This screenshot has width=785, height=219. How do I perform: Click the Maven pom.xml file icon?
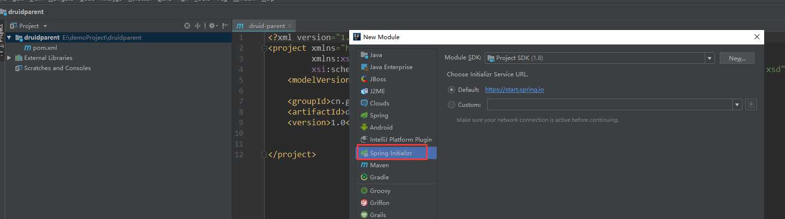[x=28, y=48]
